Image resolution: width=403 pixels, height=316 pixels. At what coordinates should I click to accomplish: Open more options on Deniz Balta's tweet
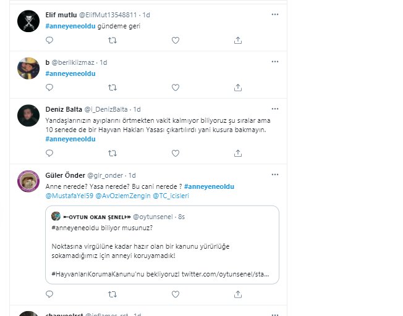point(275,109)
